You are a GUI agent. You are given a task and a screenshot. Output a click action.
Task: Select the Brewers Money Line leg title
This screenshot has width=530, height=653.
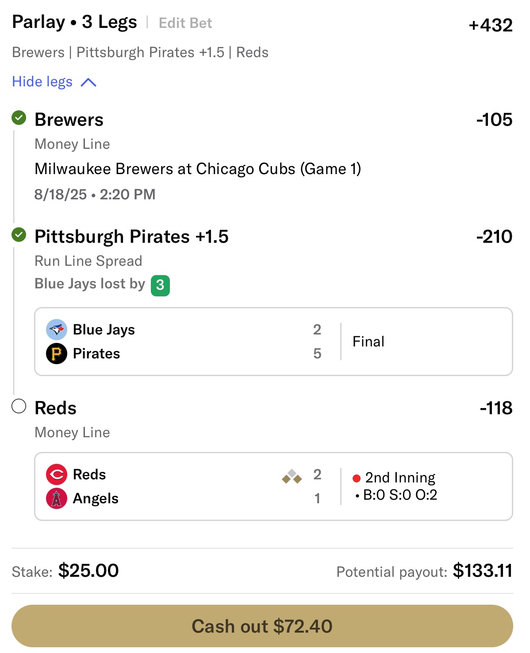tap(69, 120)
